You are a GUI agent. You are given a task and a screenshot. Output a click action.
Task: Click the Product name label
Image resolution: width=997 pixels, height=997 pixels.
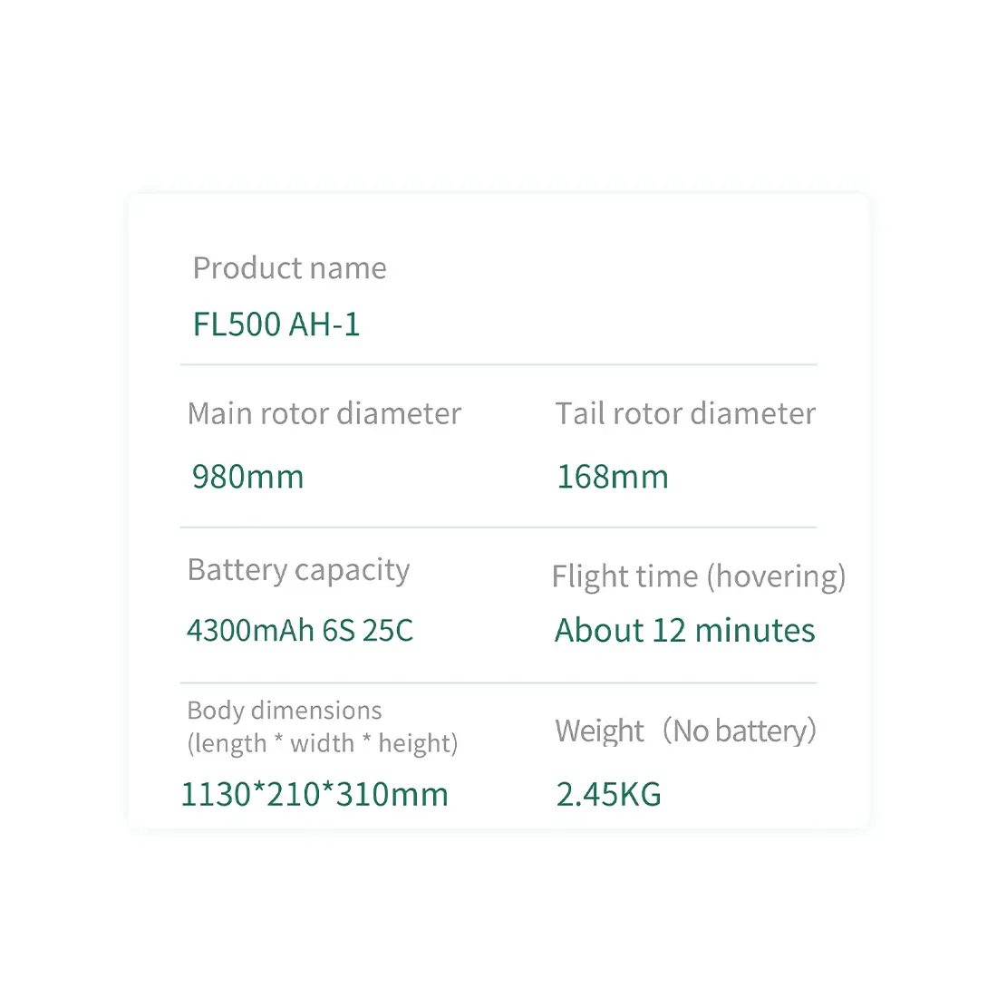(x=289, y=267)
